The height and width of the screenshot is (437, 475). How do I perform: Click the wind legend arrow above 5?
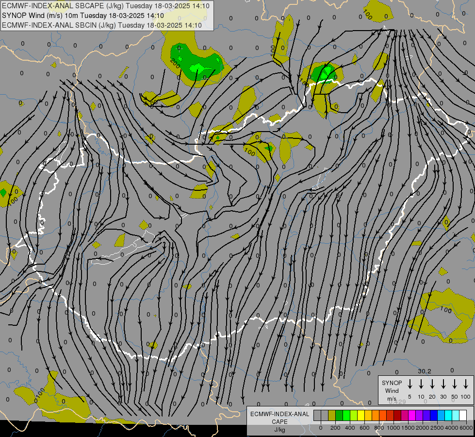409,384
